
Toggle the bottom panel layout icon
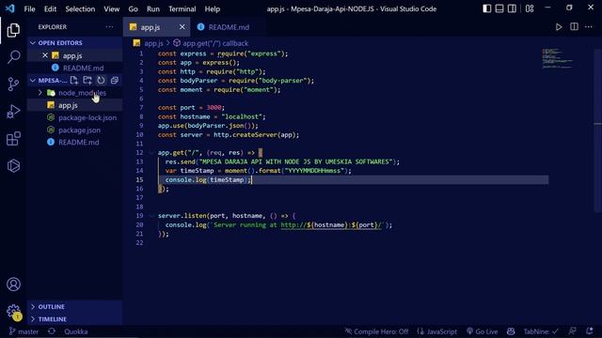(499, 8)
